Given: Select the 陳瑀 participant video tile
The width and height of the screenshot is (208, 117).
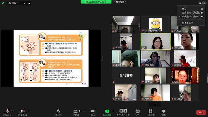Looking at the screenshot, I should [x=185, y=93].
